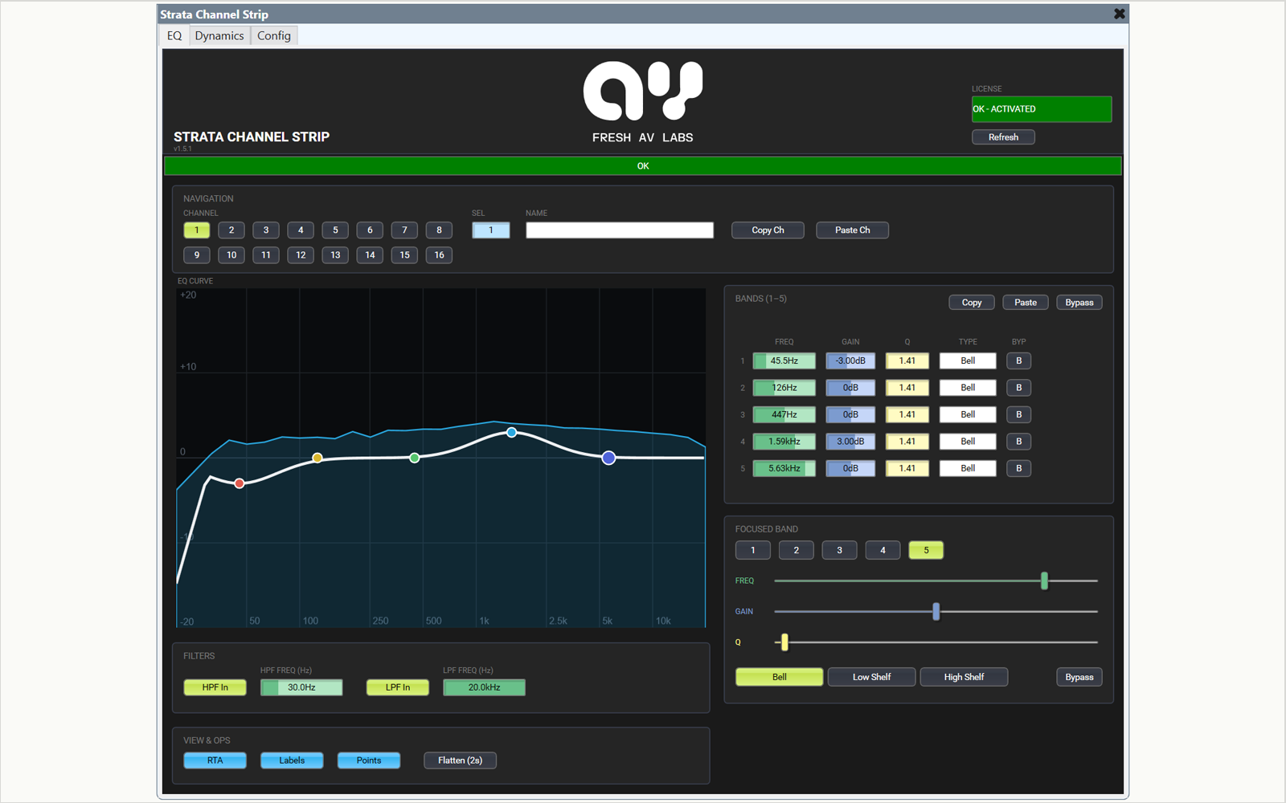Toggle bypass B for band 2
Image resolution: width=1286 pixels, height=803 pixels.
1019,388
